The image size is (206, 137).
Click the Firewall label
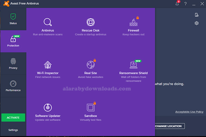point(133,30)
